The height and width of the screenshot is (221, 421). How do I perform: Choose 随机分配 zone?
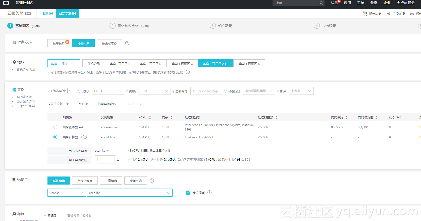click(93, 64)
